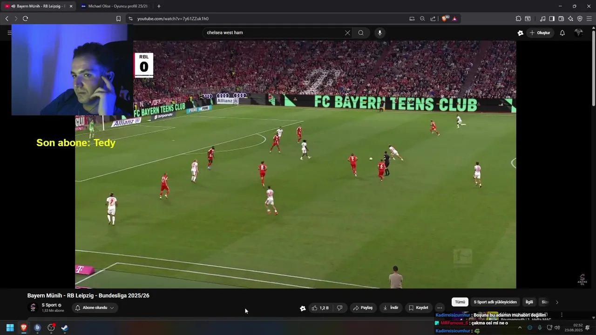Toggle the browser sidebar panel
Image resolution: width=596 pixels, height=335 pixels.
point(552,19)
